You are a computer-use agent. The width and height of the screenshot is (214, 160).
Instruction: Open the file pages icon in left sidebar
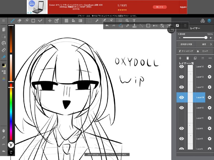click(4, 29)
